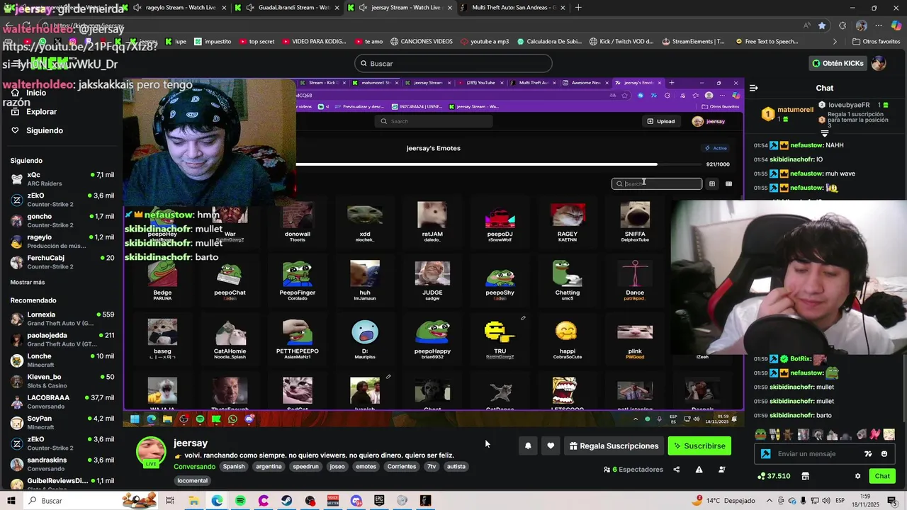
Task: Open a new browser tab
Action: pos(578,8)
